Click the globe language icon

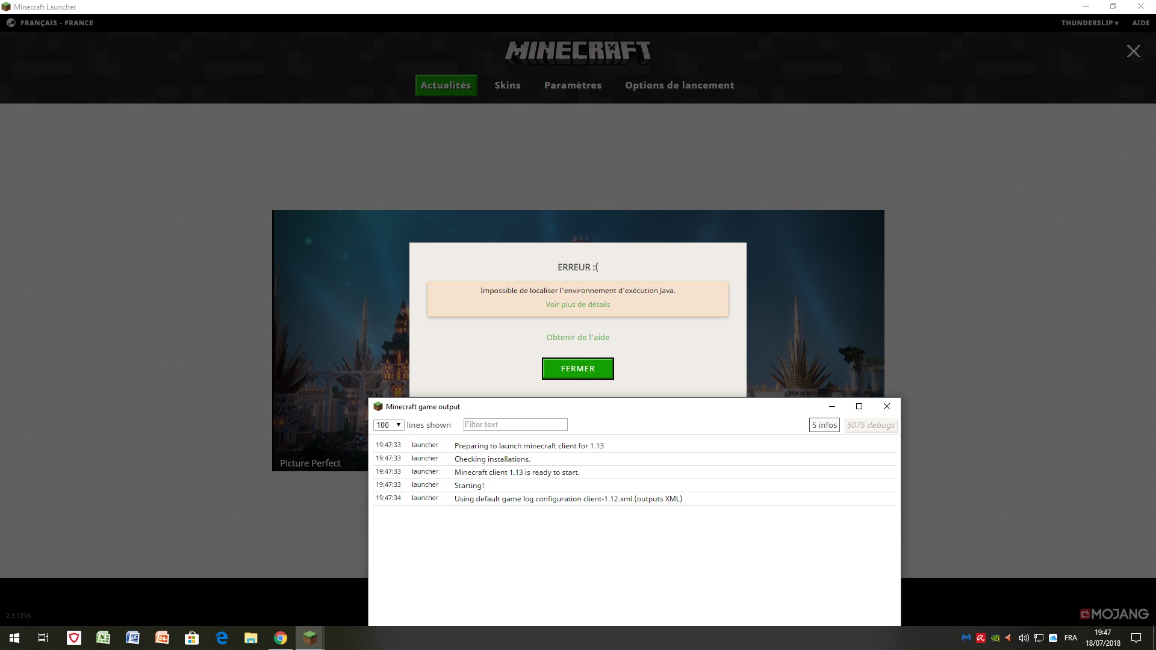(11, 23)
